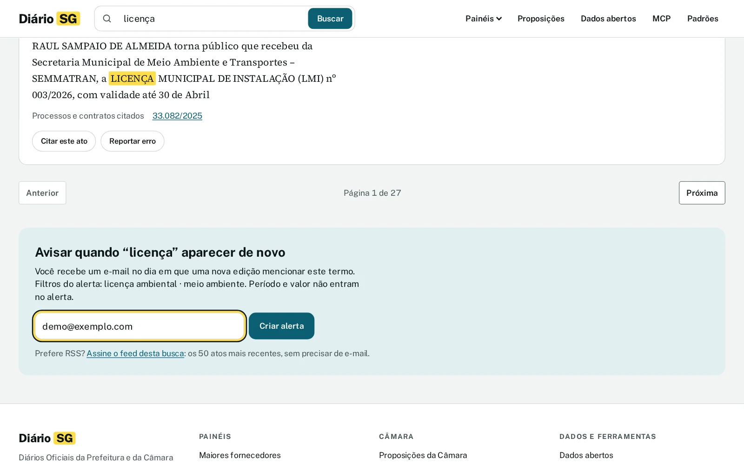Click the "Criar alerta" button
The image size is (744, 465).
(x=281, y=326)
